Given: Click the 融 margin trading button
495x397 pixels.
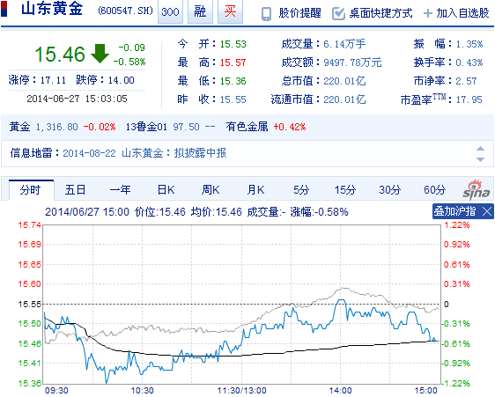Looking at the screenshot, I should coord(200,11).
